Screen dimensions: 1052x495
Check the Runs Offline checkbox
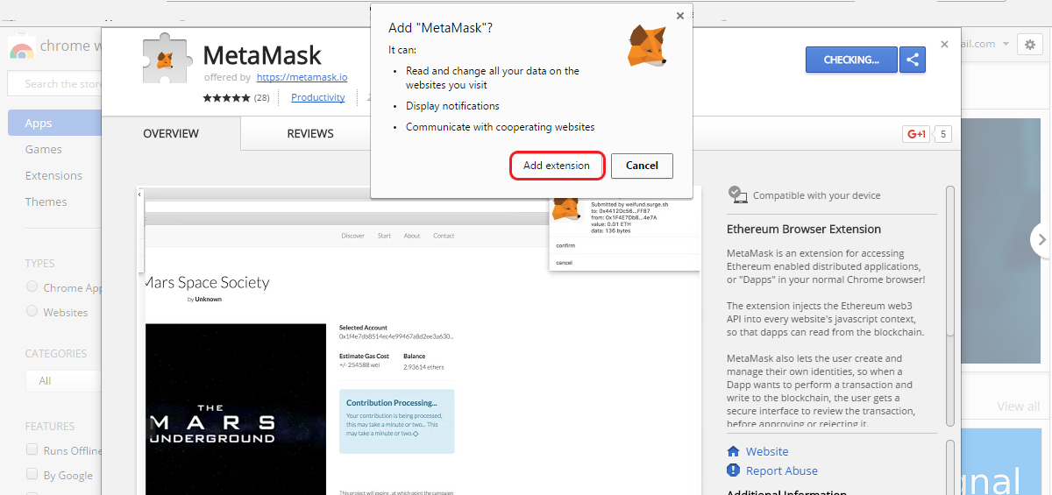pyautogui.click(x=32, y=449)
